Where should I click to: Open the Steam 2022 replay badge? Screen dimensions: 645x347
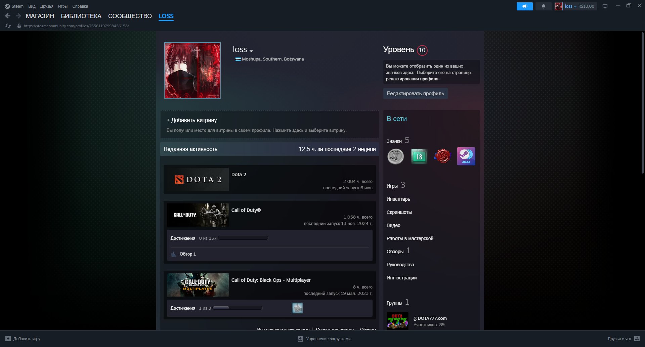(466, 156)
